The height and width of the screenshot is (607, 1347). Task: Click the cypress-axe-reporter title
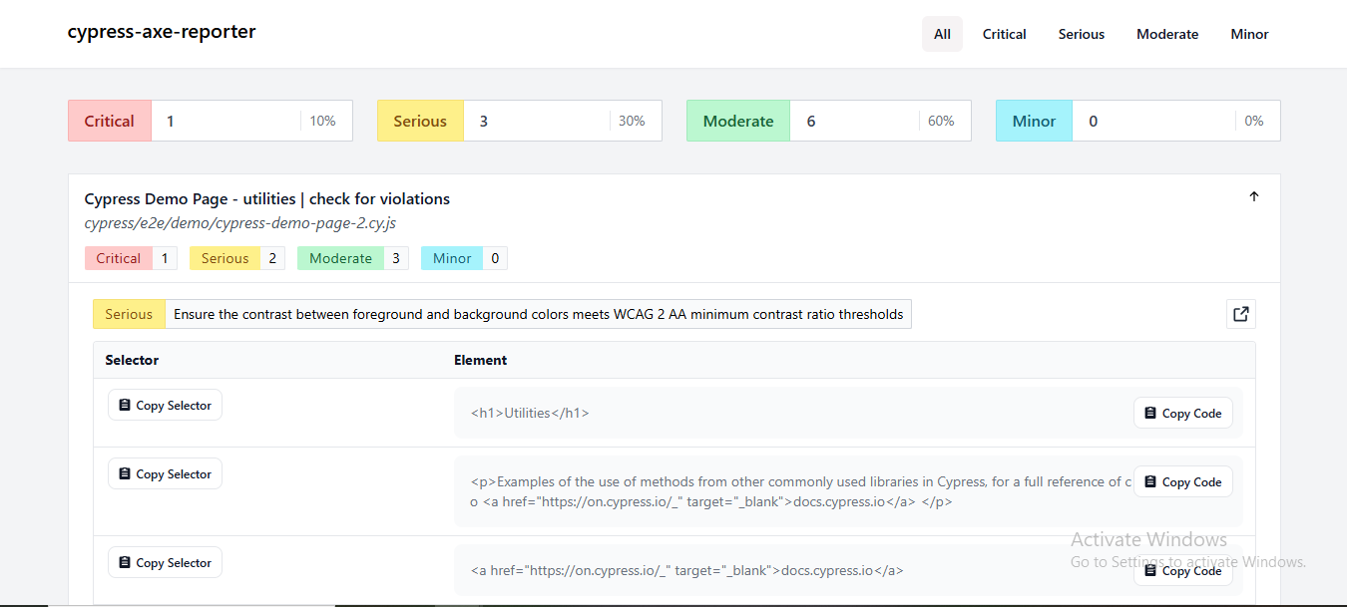point(162,32)
